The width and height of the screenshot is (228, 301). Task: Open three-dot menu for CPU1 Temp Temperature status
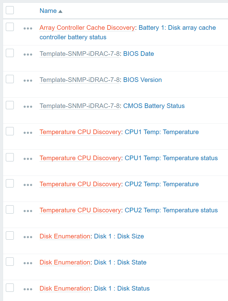(x=28, y=159)
